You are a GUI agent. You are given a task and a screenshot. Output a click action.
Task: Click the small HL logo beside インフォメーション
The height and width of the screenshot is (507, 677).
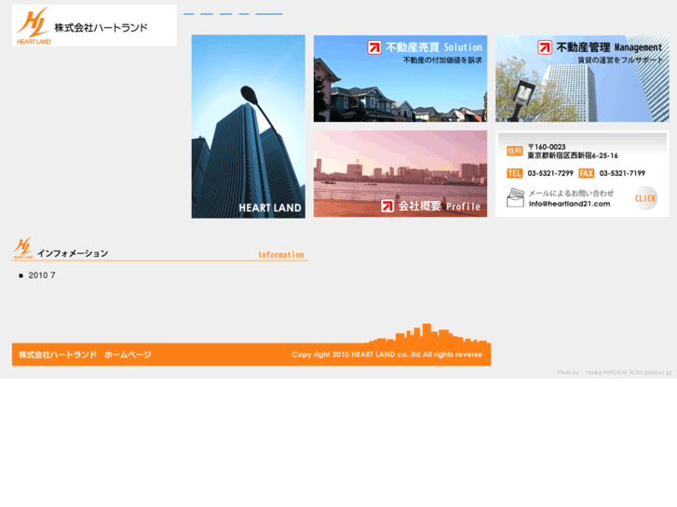tap(23, 247)
